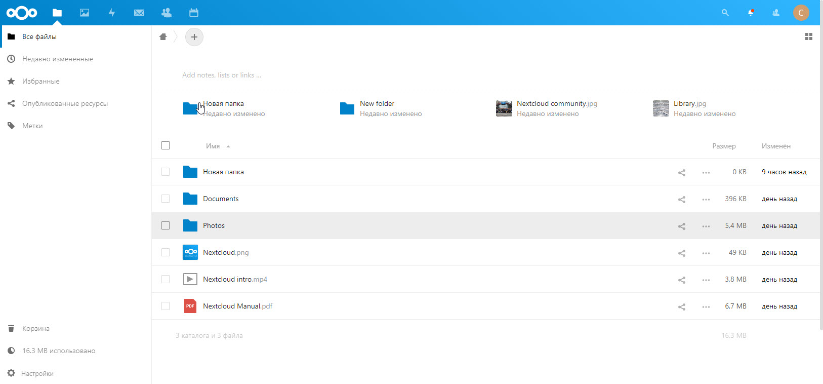823x384 pixels.
Task: Share the Новая папка folder row
Action: tap(682, 172)
